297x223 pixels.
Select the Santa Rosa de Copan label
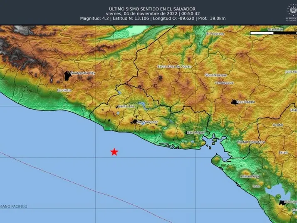point(174,66)
